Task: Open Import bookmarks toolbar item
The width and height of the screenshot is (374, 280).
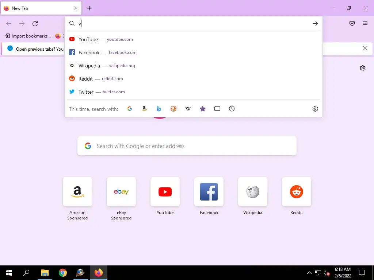Action: [28, 36]
